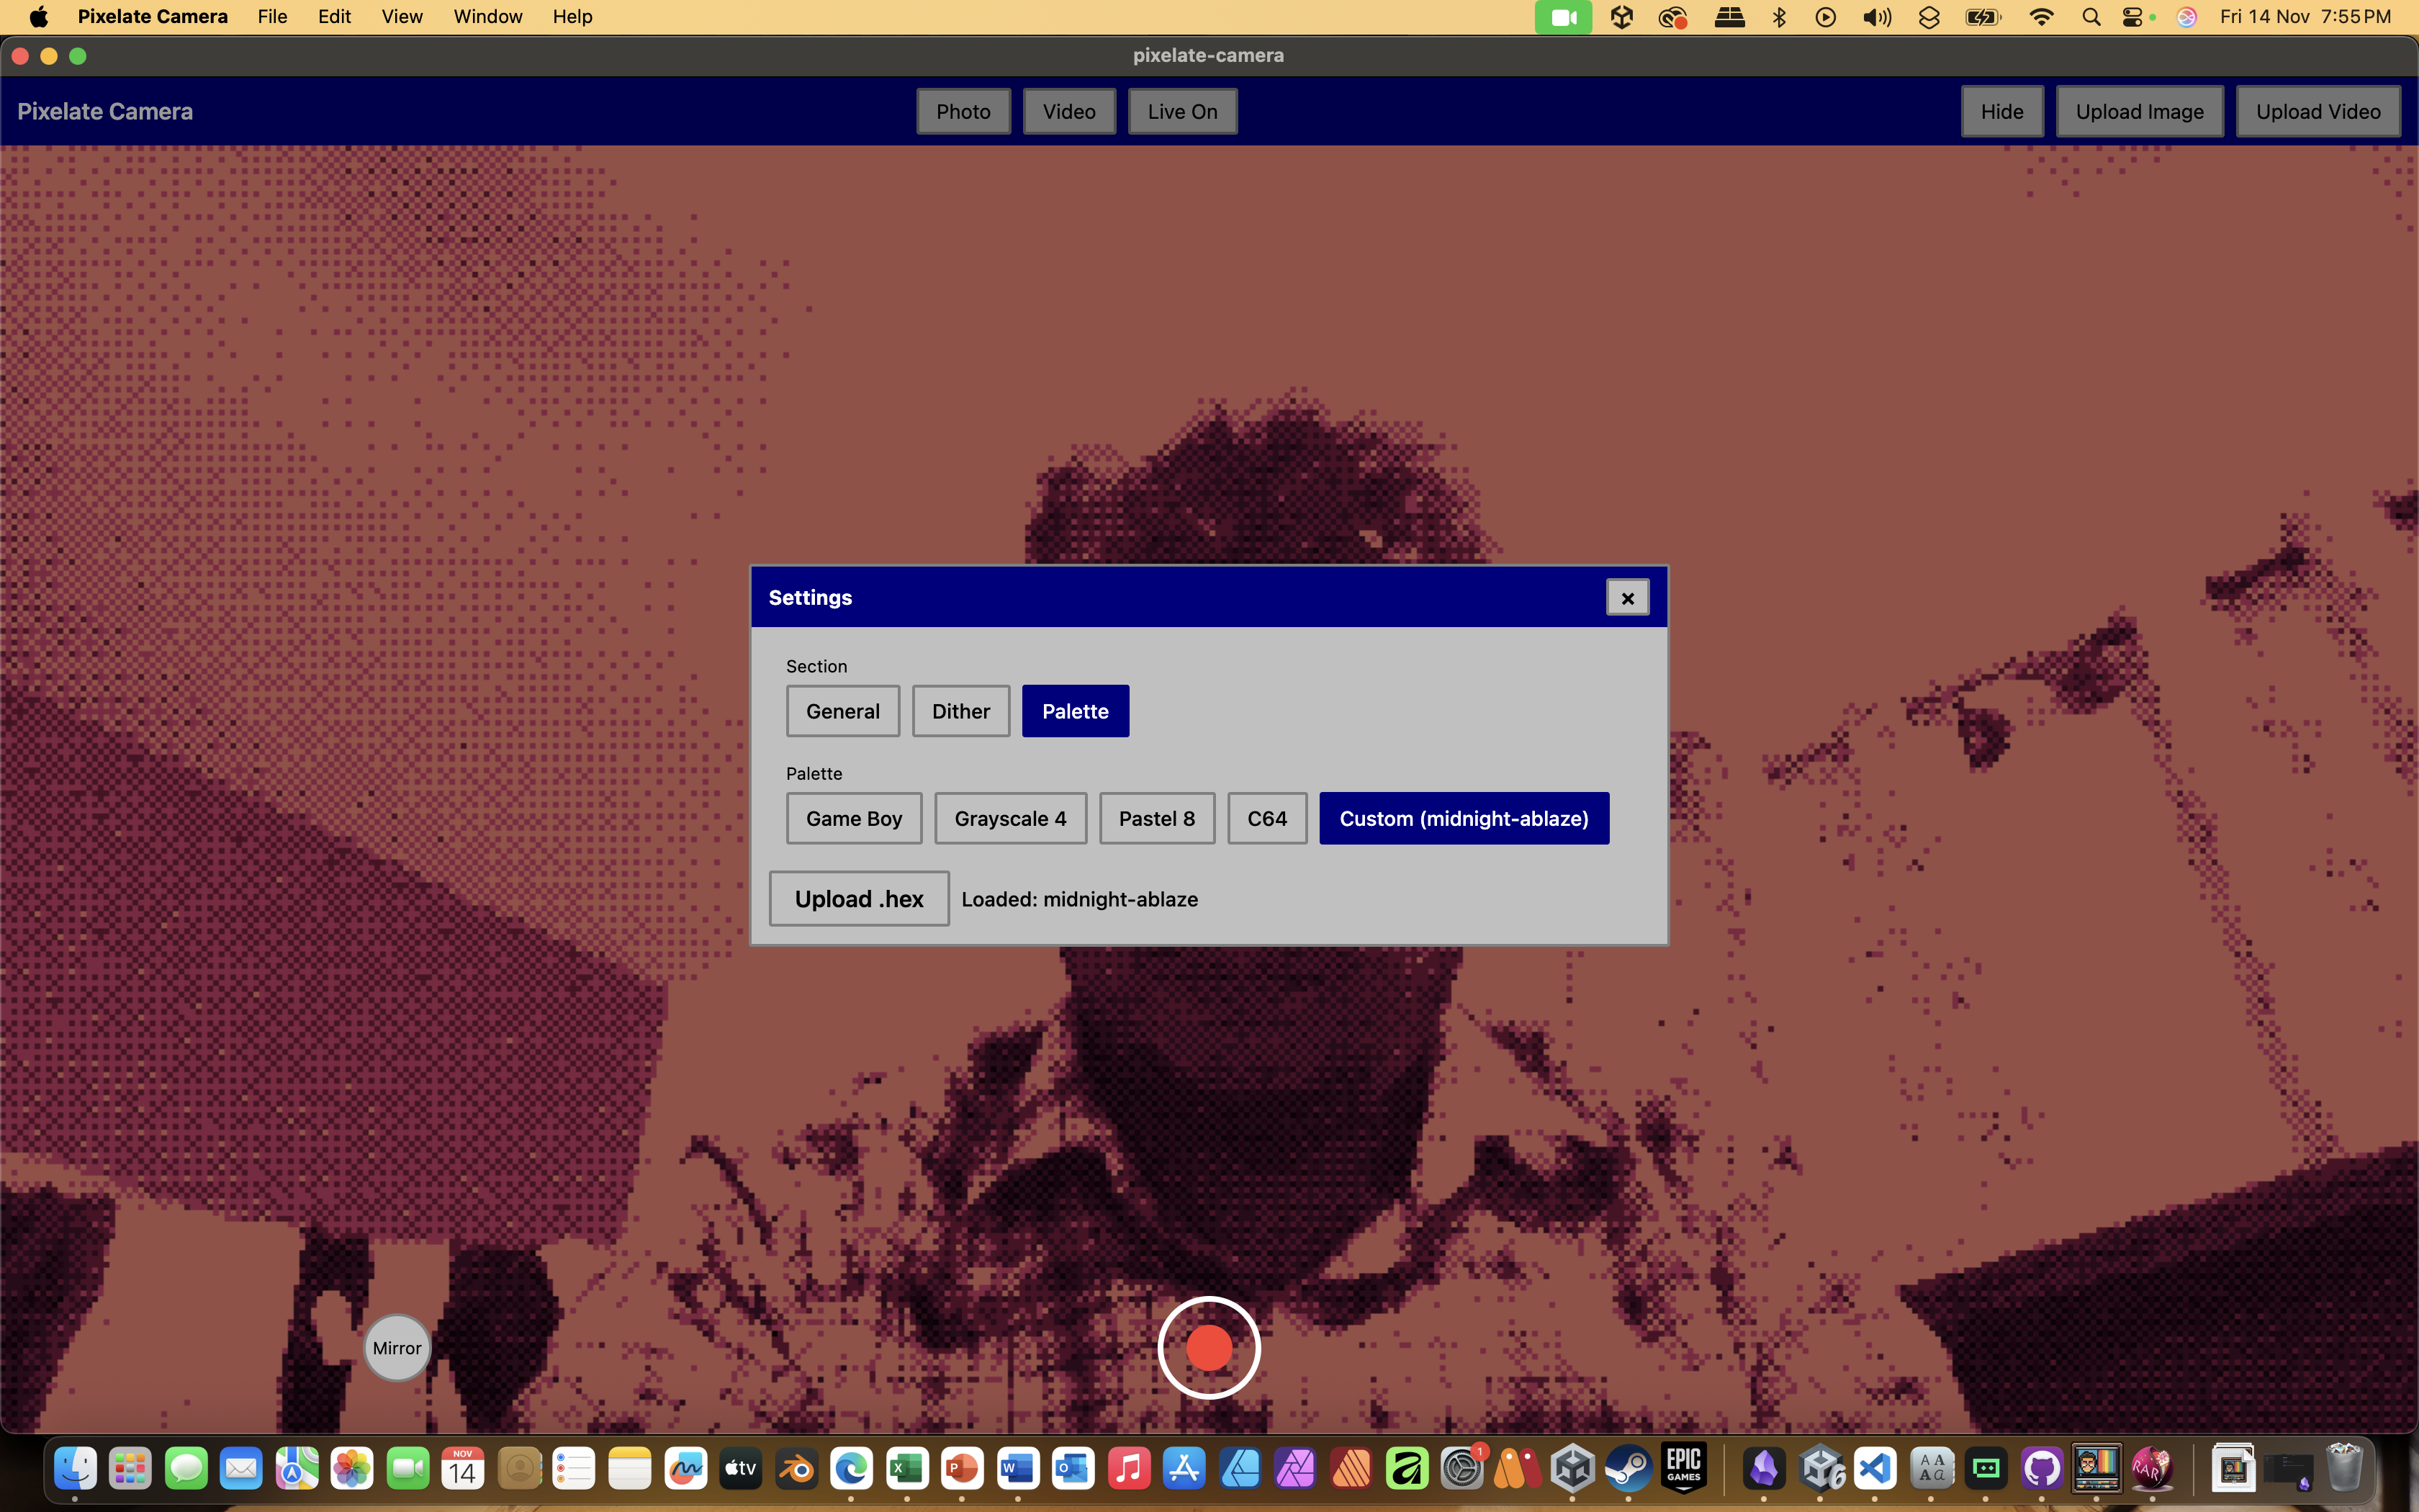
Task: Click Upload Image in header
Action: (x=2138, y=111)
